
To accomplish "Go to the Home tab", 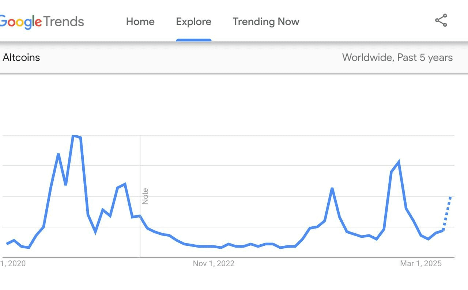I will pyautogui.click(x=140, y=22).
